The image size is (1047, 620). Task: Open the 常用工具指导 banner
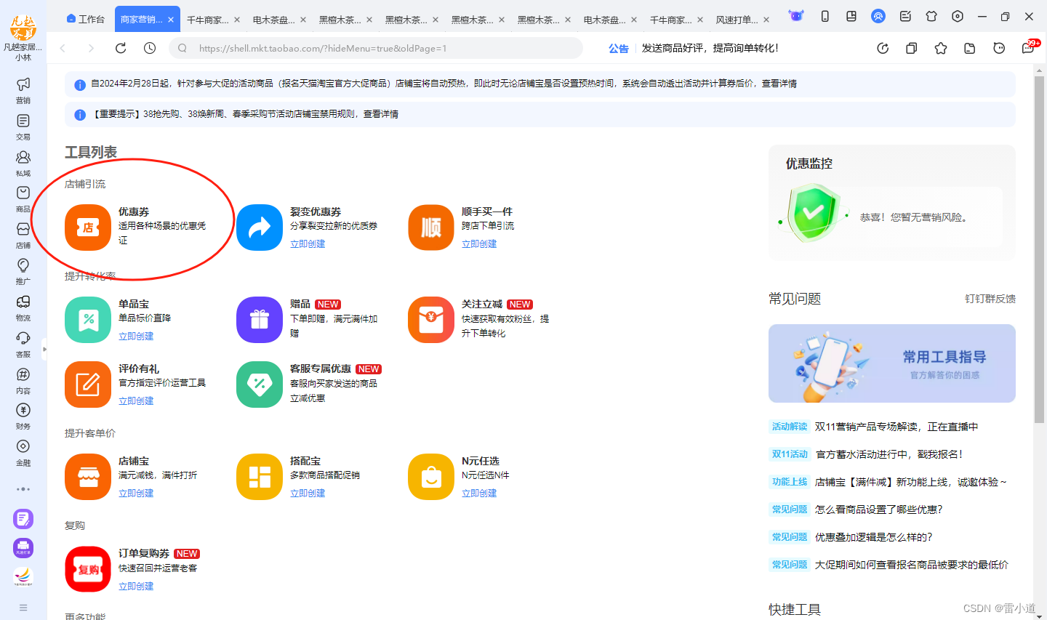click(892, 363)
